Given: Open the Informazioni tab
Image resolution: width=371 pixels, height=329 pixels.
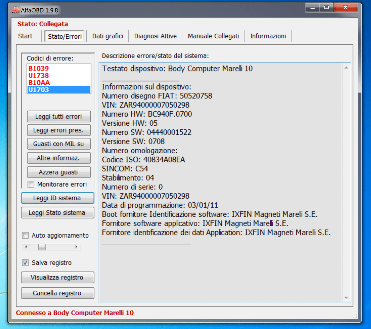Looking at the screenshot, I should 268,36.
